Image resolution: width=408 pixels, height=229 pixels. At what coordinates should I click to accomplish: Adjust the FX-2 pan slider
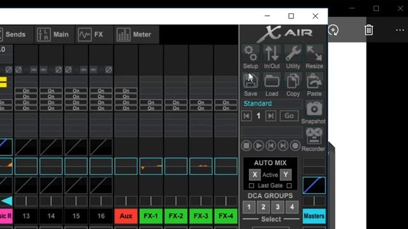click(x=176, y=201)
